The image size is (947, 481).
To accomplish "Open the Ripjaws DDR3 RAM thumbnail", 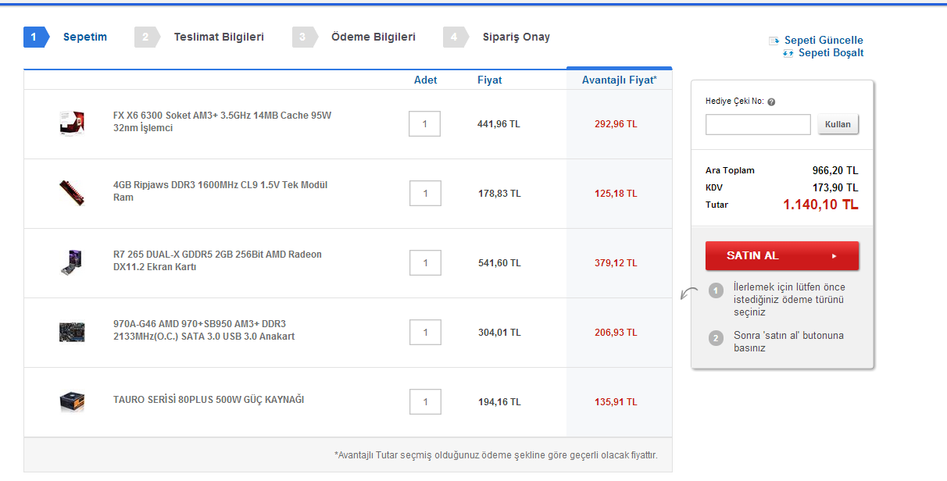I will (71, 193).
